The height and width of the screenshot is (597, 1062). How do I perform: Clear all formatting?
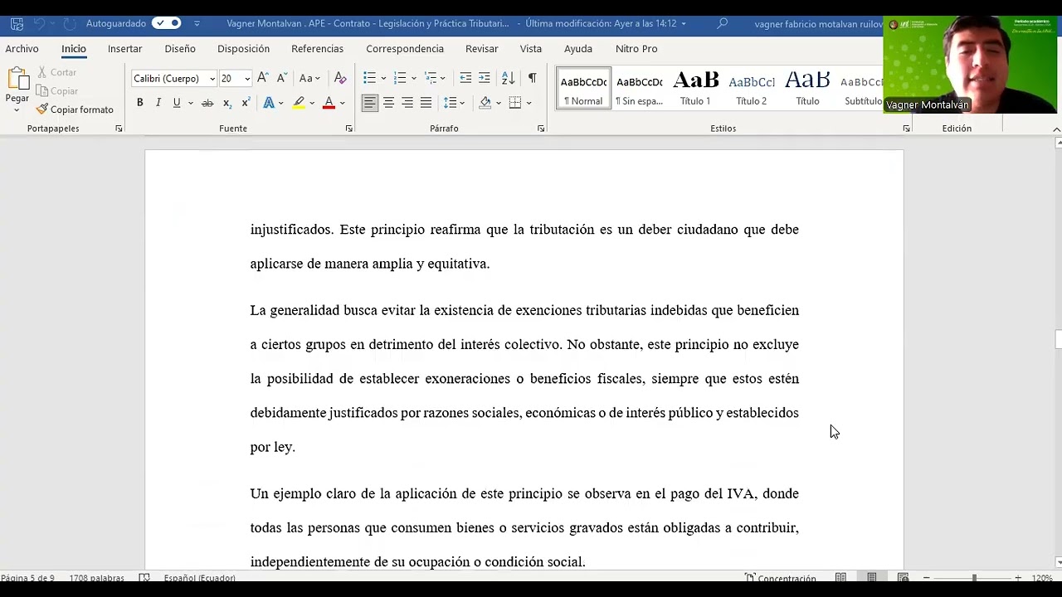(340, 78)
